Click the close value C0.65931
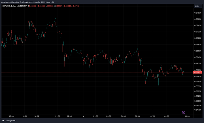 click(58, 6)
